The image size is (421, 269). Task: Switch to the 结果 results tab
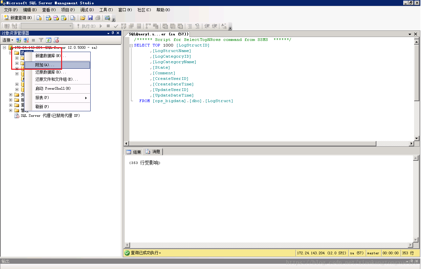[134, 152]
